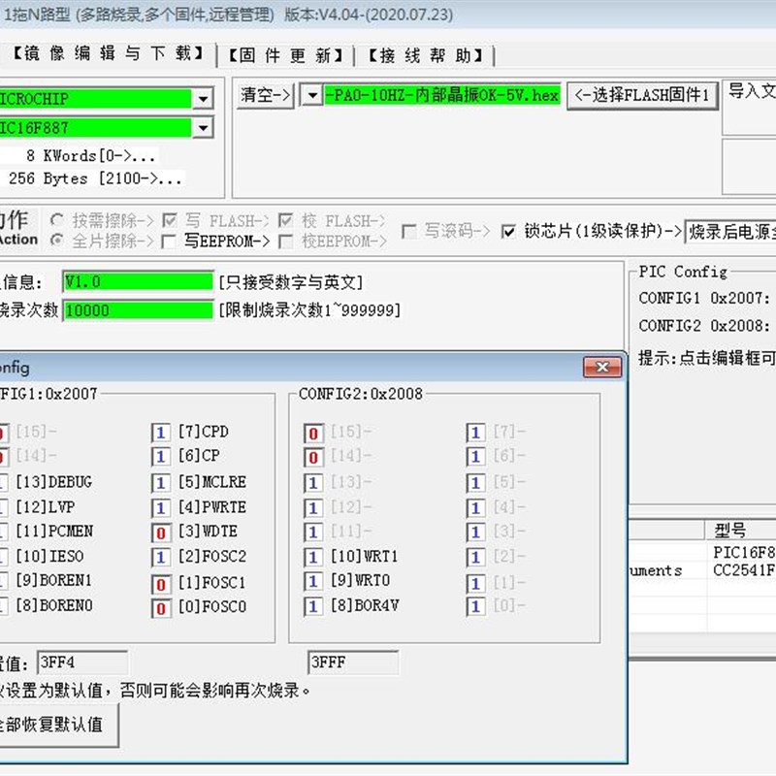Toggle the 写 FLASH checkbox
776x776 pixels.
click(x=169, y=220)
